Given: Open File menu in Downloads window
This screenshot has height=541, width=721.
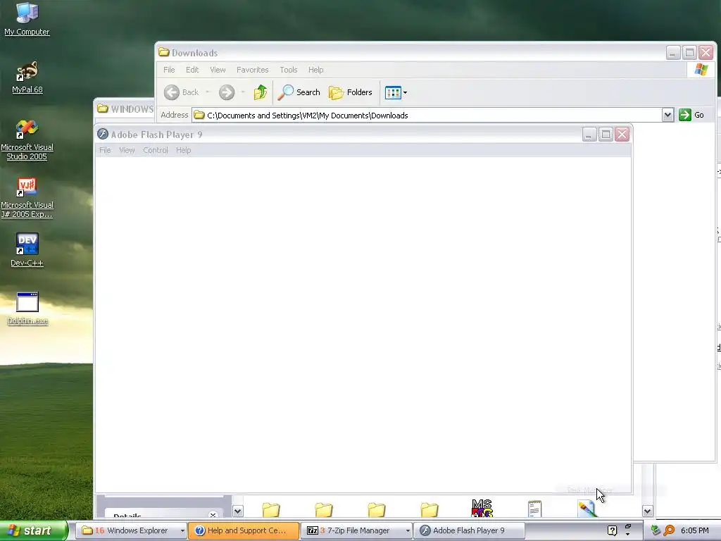Looking at the screenshot, I should pos(169,70).
